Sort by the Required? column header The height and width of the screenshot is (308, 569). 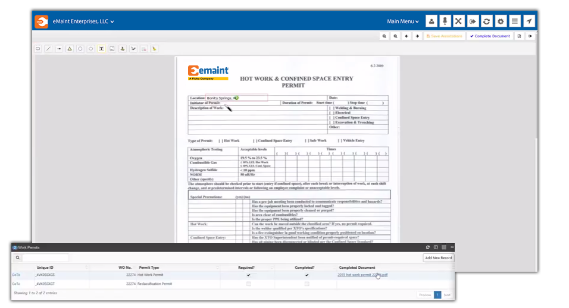coord(246,268)
